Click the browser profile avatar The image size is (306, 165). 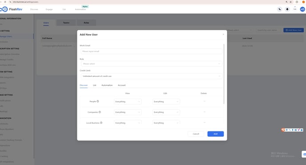(303, 2)
